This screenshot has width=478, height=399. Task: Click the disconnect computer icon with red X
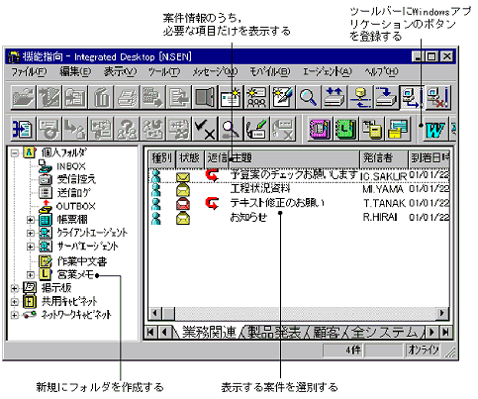(437, 98)
